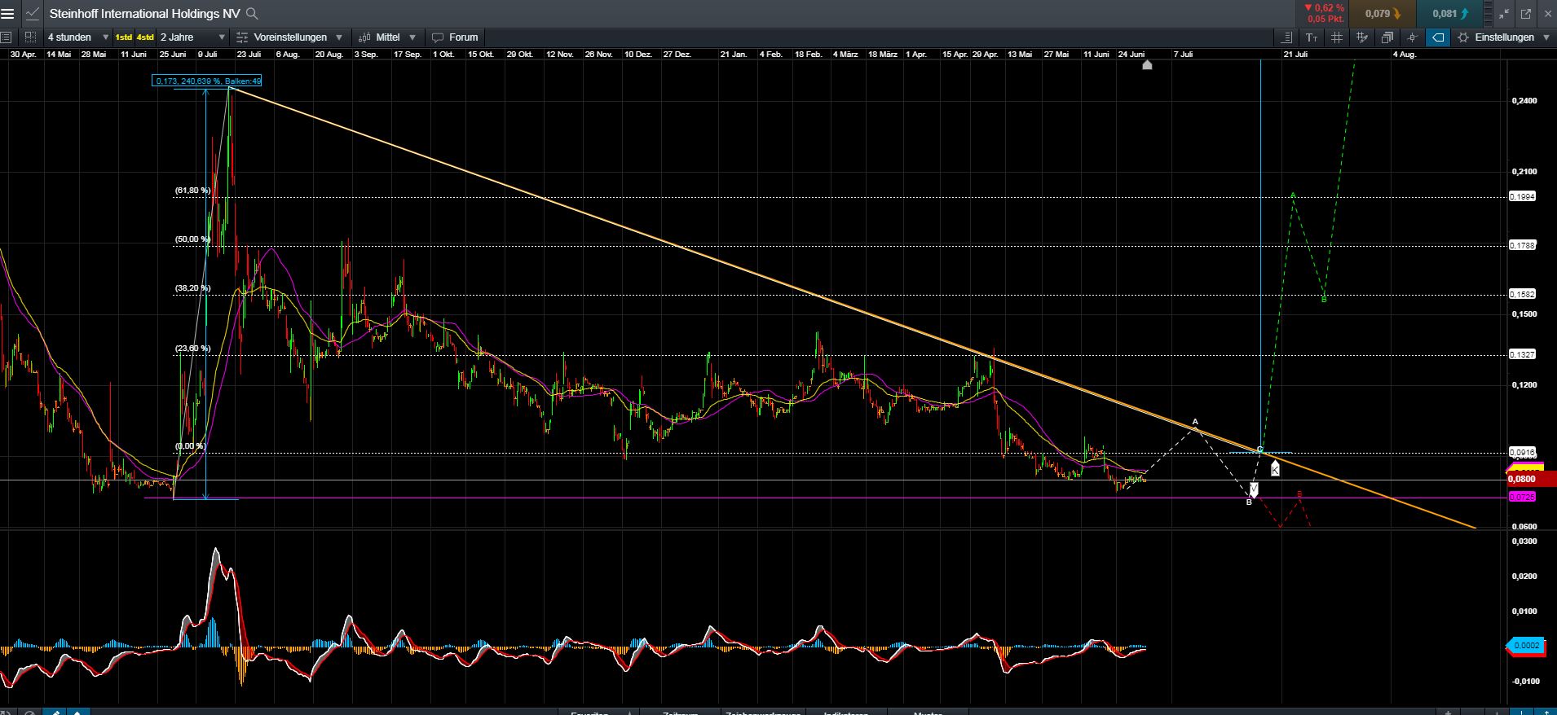Click the shrink chart arrows icon
Screen dimensions: 1557x715
pos(1504,14)
